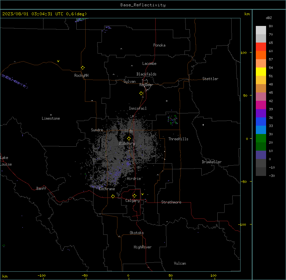Click the yellow diamond marker below Cochrane
Screen dimensions: 286x280
[113, 196]
